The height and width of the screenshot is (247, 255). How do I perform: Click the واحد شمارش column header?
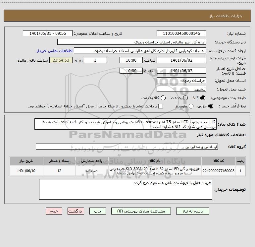(92, 161)
